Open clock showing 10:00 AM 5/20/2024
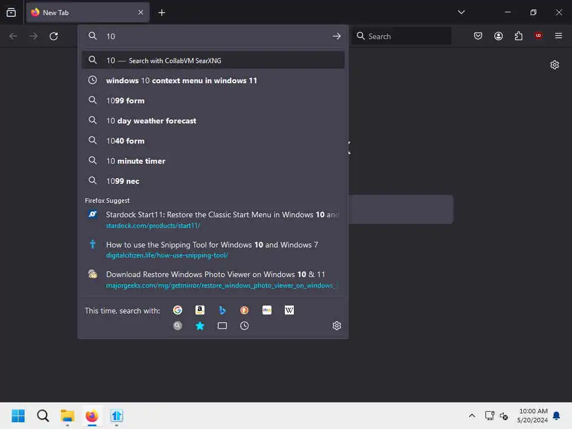572x429 pixels. (532, 416)
